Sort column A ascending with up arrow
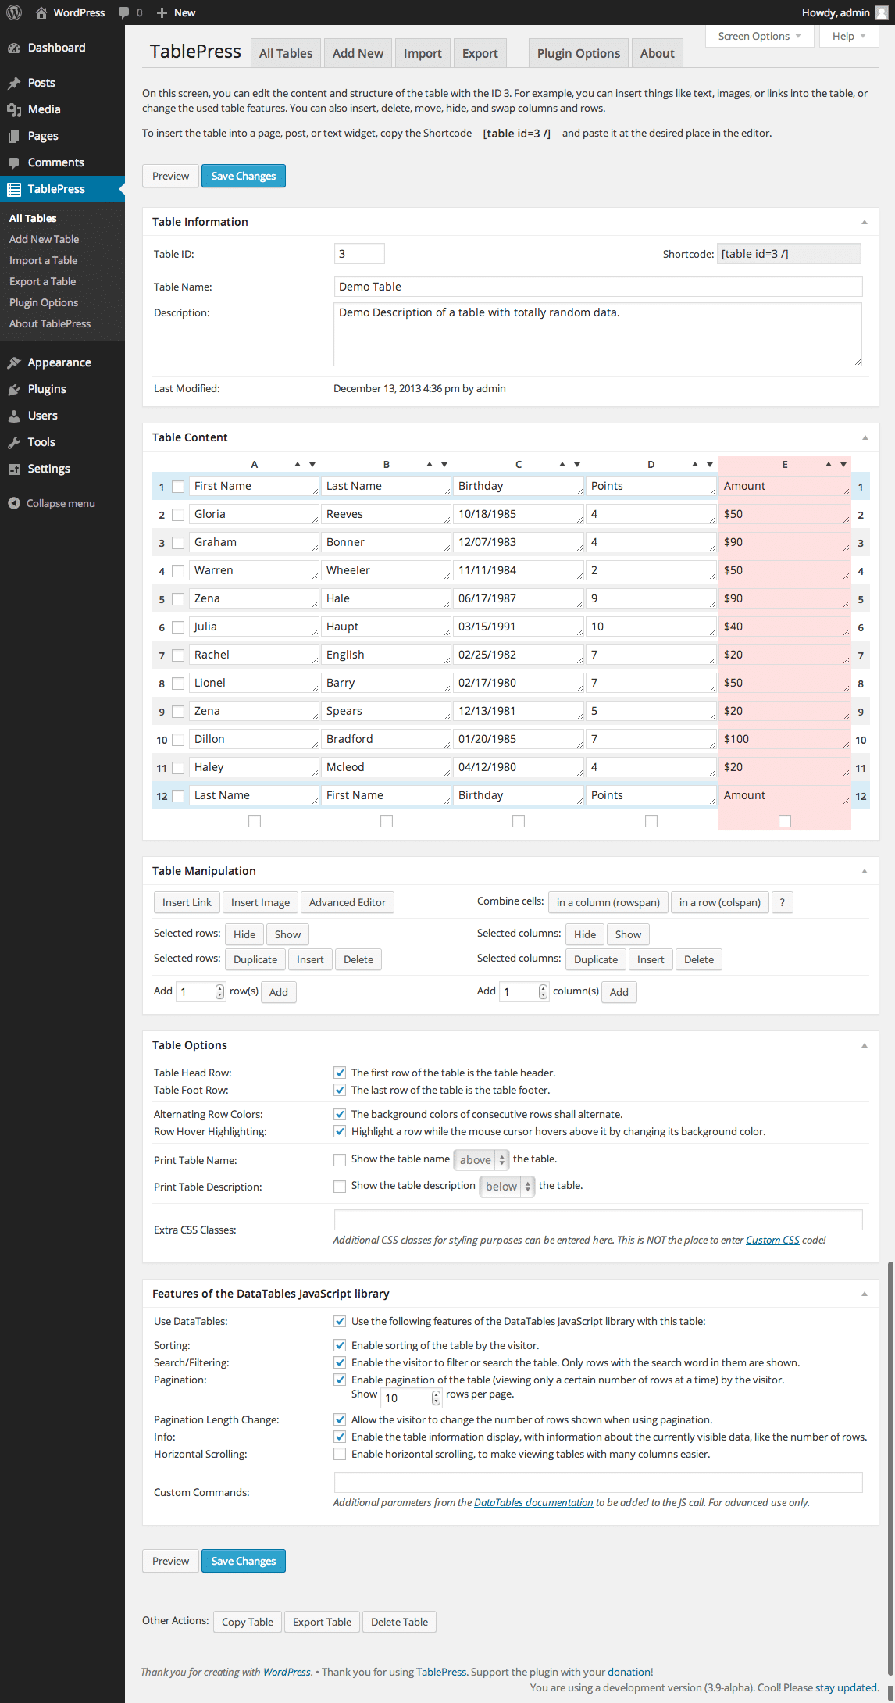 point(298,464)
